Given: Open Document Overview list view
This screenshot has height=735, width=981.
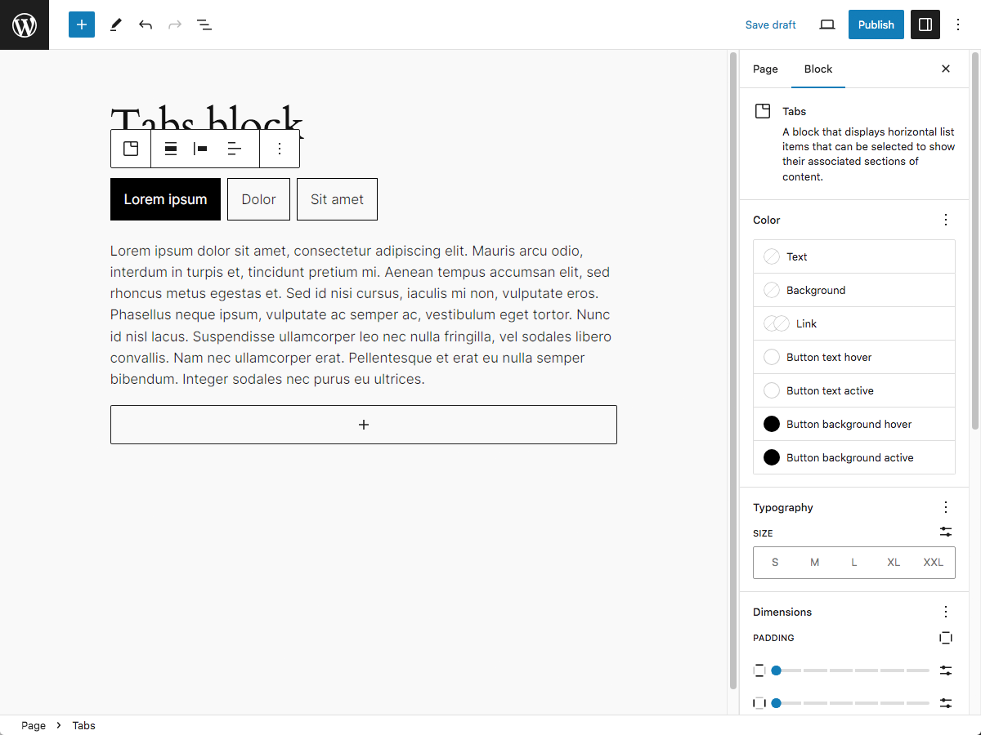Looking at the screenshot, I should tap(204, 24).
